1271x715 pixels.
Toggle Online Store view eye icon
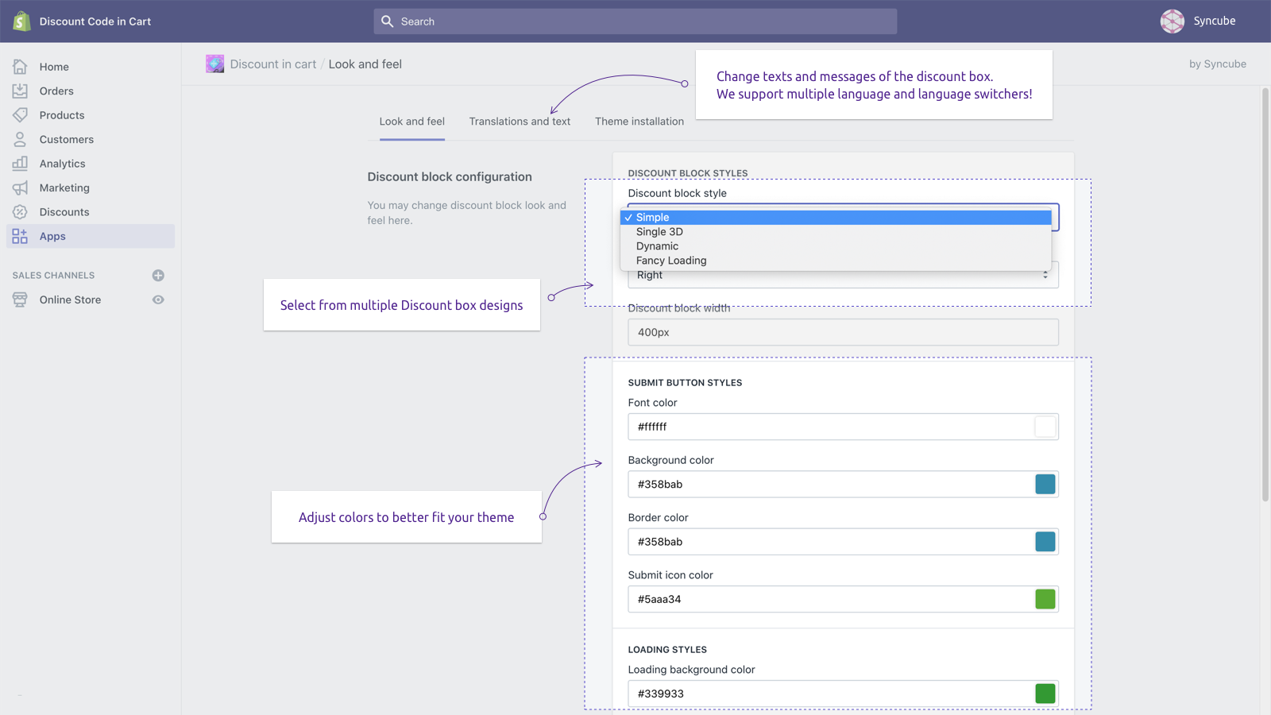(158, 300)
